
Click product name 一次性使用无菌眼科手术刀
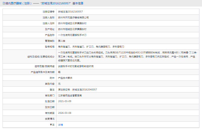pos(72,35)
